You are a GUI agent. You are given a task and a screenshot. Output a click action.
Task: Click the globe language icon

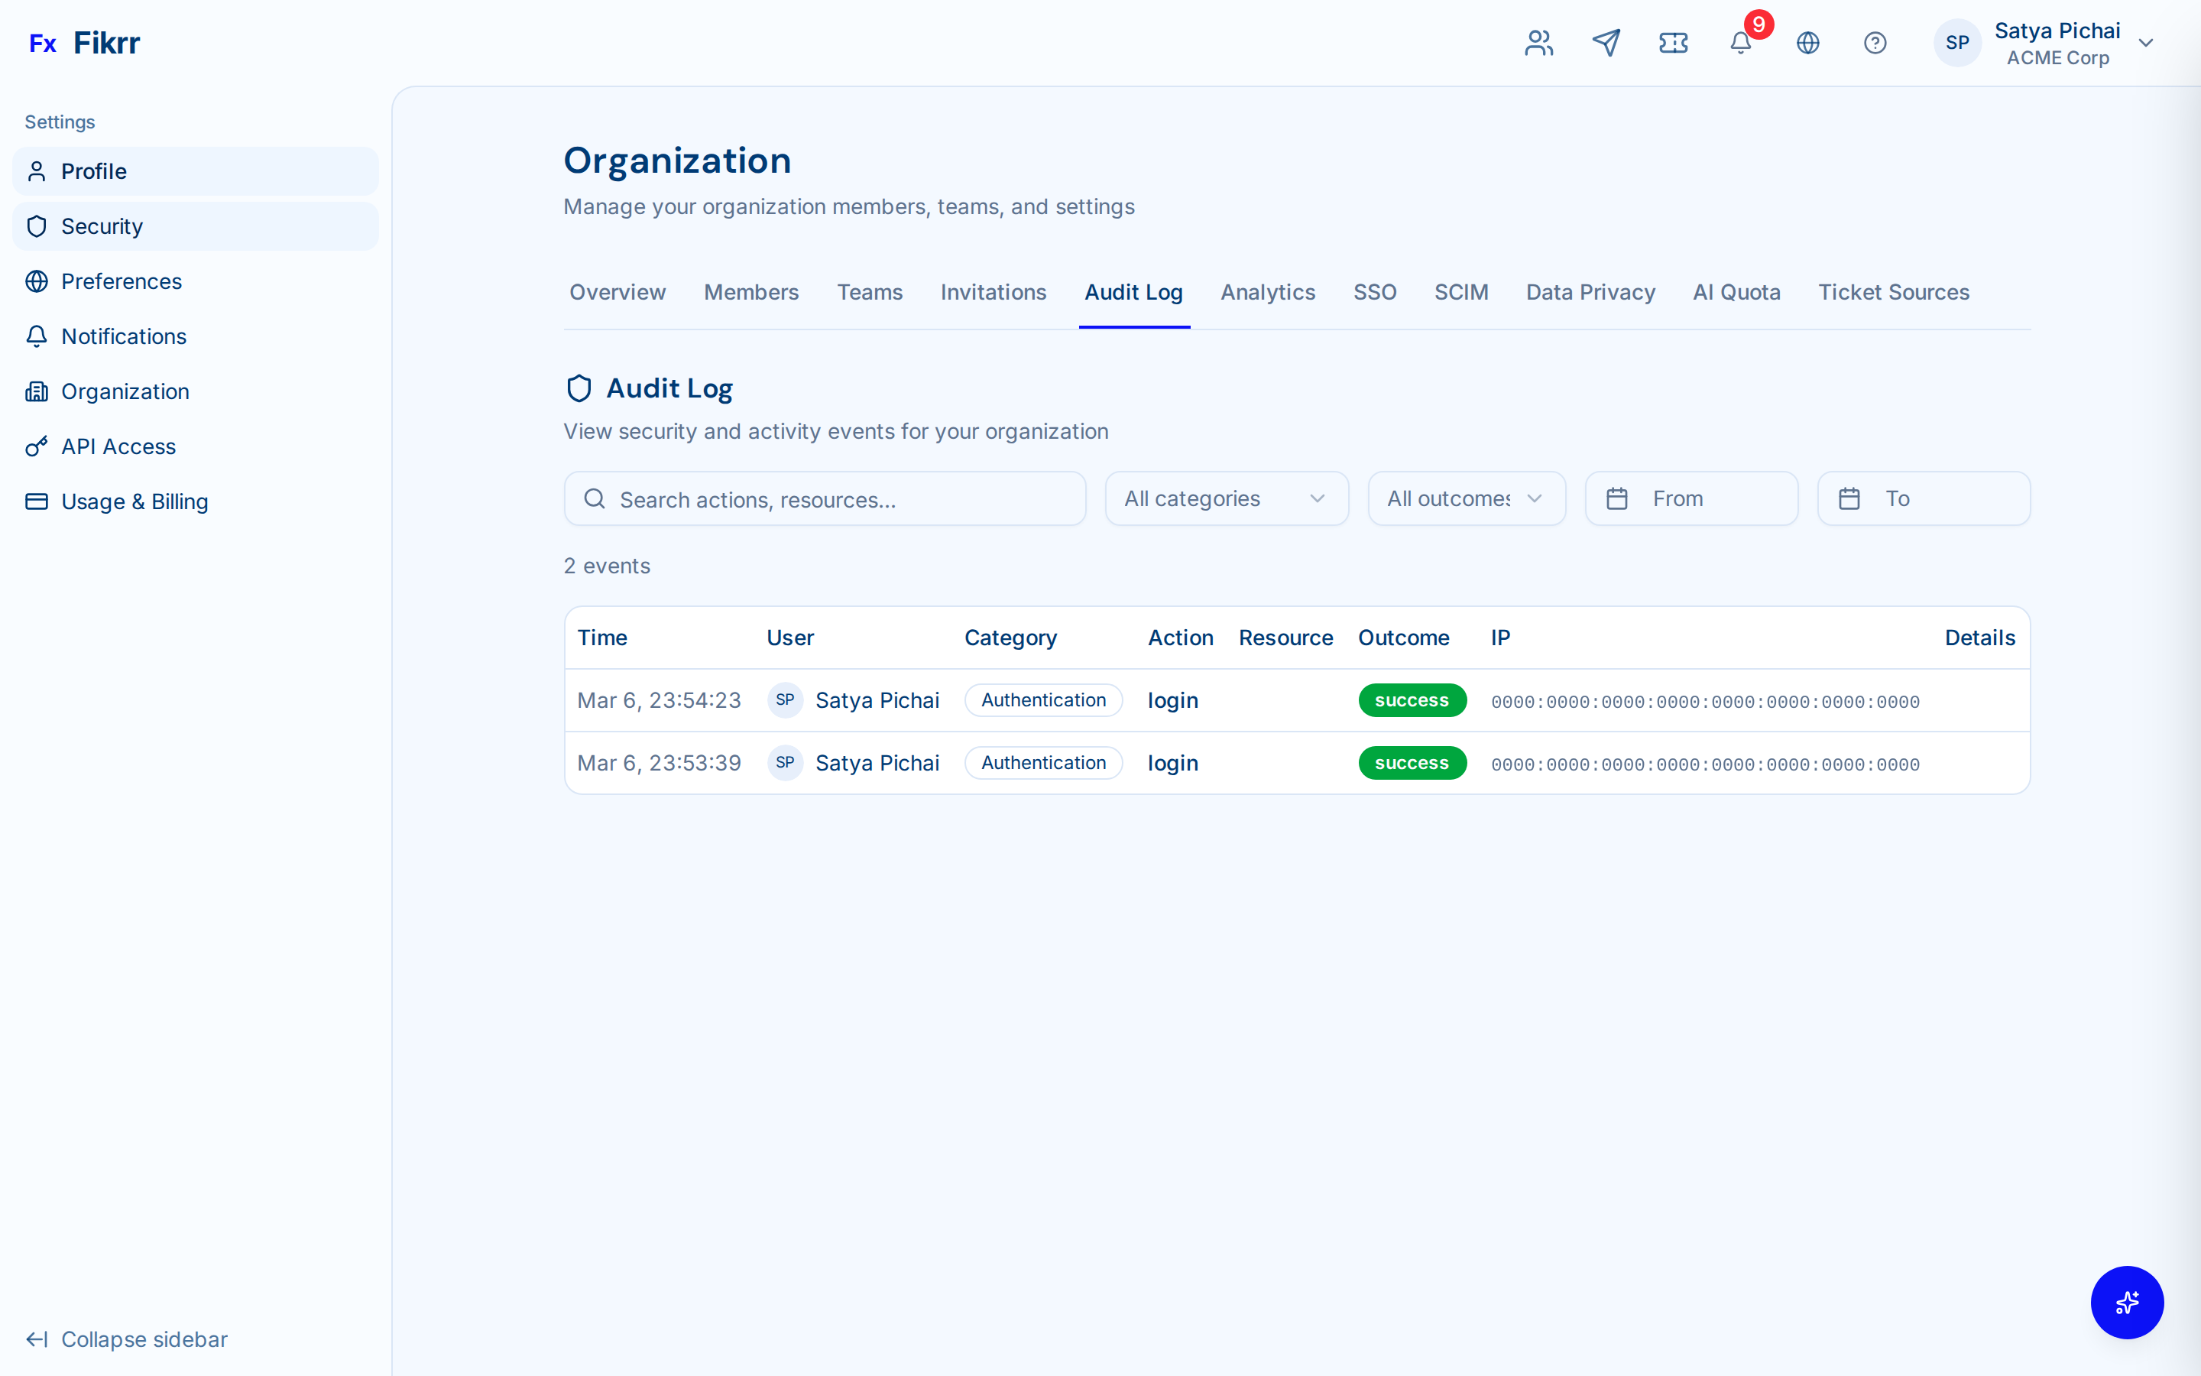click(x=1807, y=43)
